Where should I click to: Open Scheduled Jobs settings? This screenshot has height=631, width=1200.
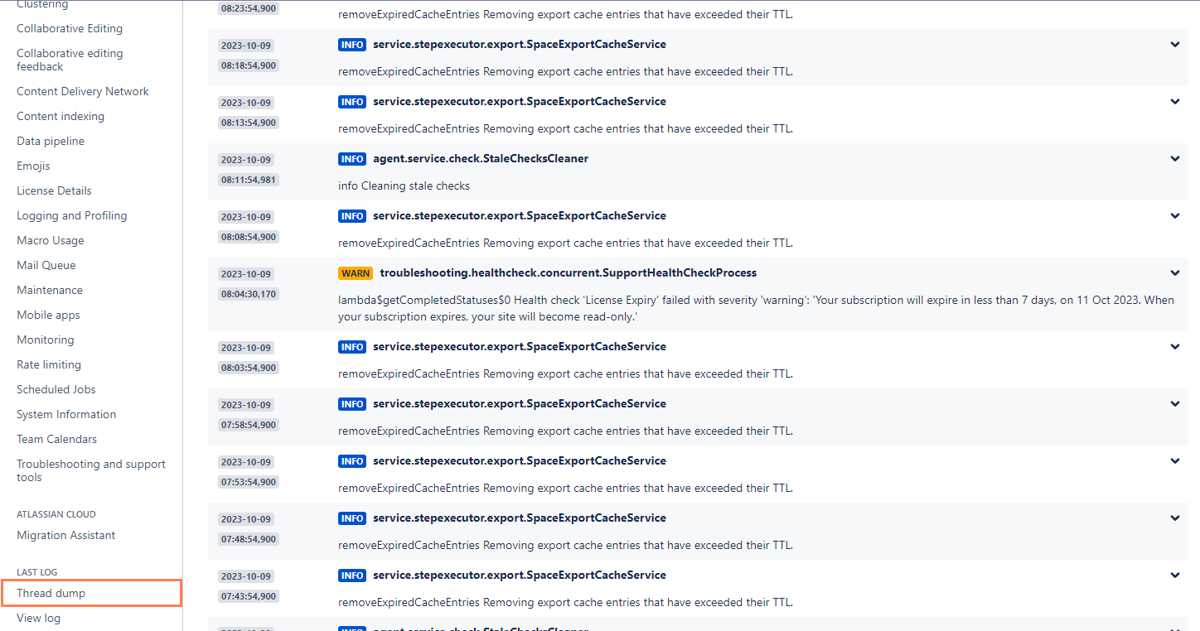click(x=56, y=389)
